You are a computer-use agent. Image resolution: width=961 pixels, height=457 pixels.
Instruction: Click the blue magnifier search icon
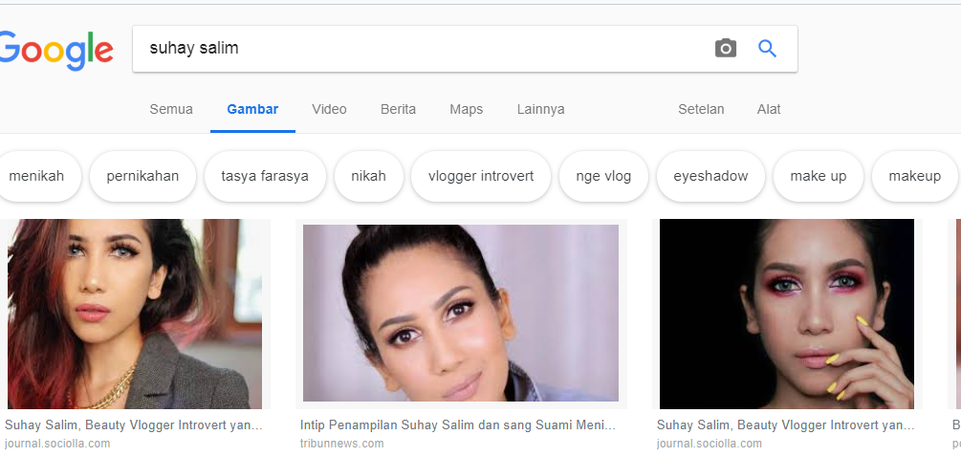click(x=767, y=49)
